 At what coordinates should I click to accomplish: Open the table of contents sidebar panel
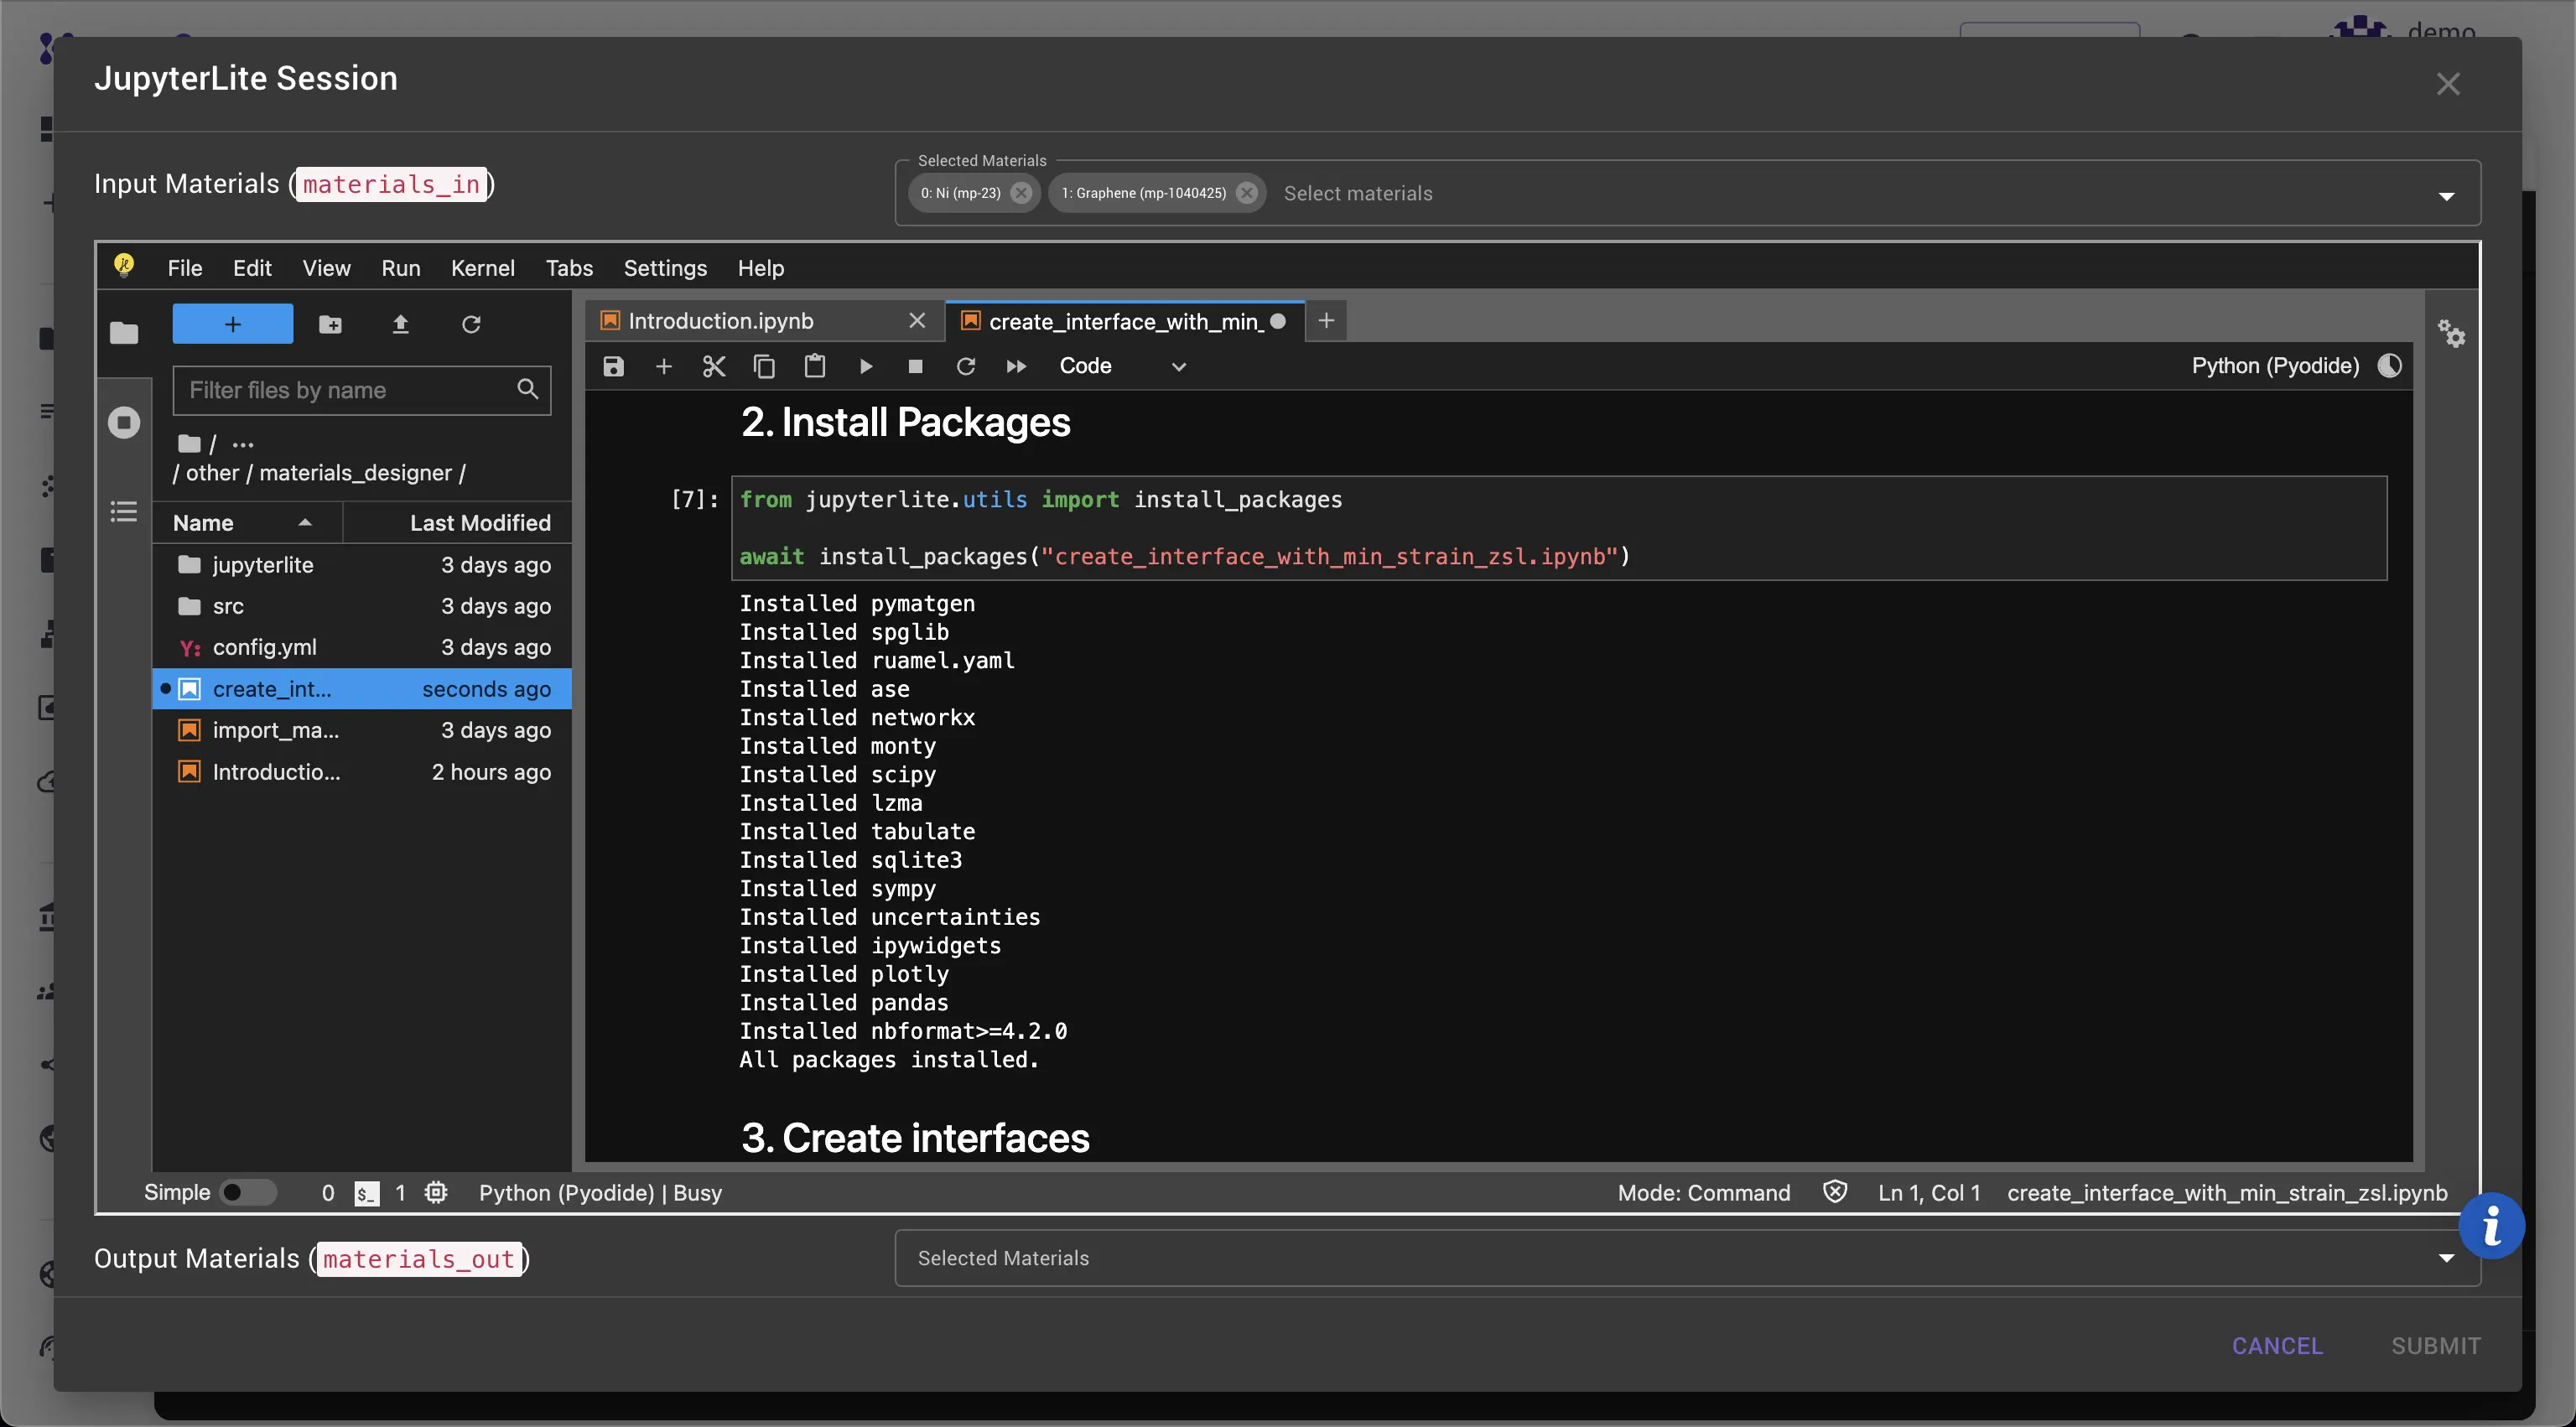[123, 512]
